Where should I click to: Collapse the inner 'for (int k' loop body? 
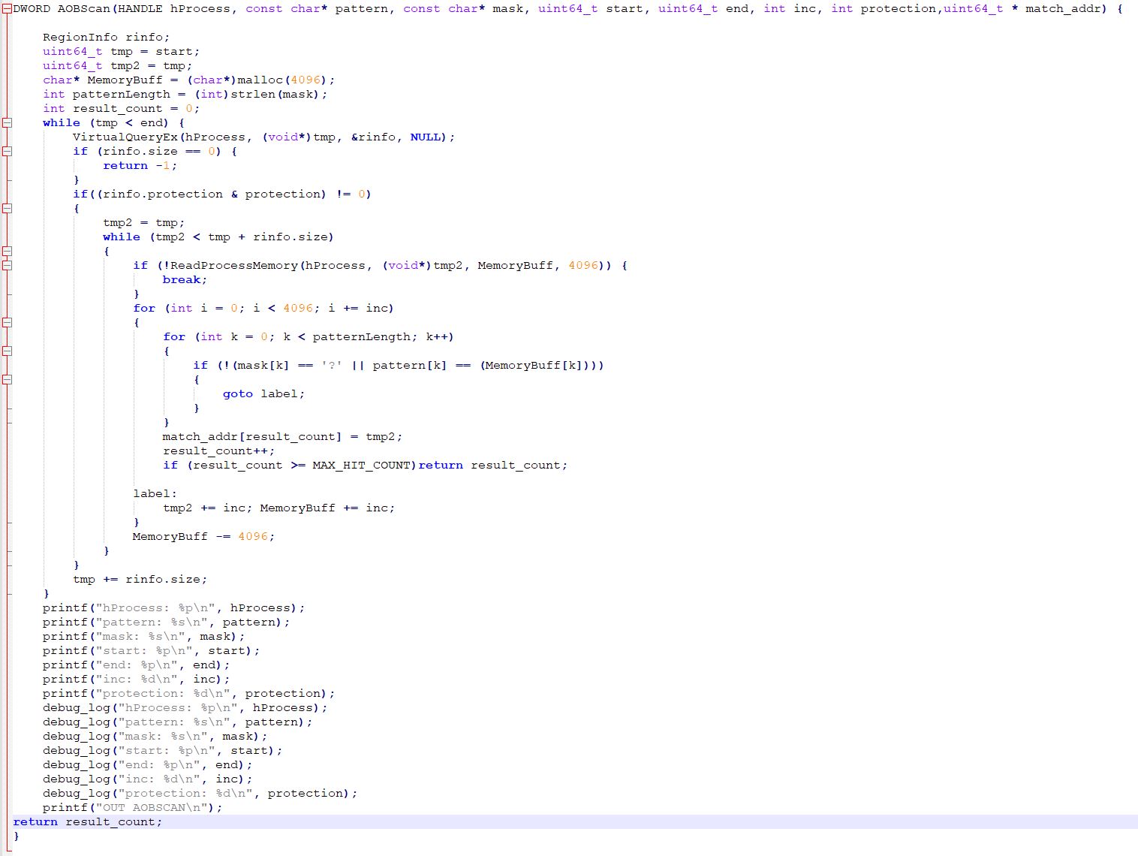[x=7, y=351]
